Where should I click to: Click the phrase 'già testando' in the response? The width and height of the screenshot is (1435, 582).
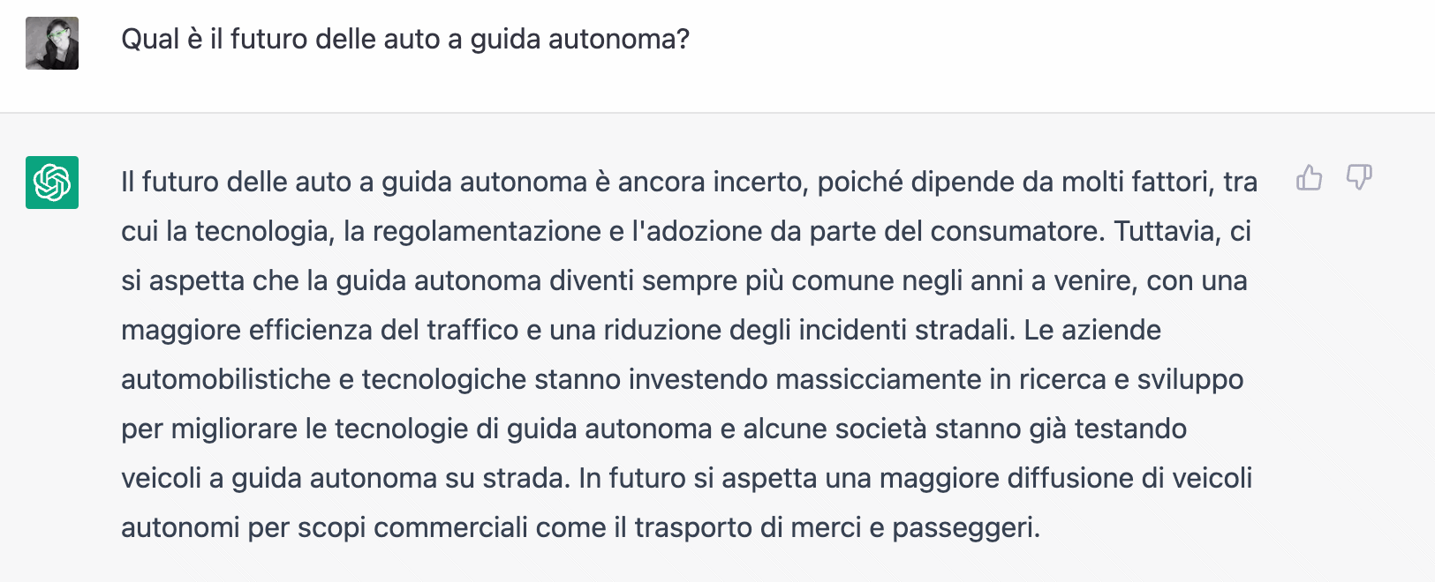click(1108, 429)
